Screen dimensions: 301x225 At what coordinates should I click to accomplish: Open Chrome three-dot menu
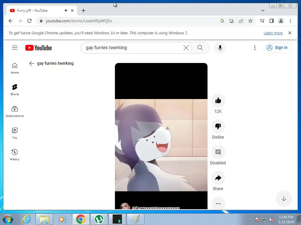pyautogui.click(x=290, y=21)
